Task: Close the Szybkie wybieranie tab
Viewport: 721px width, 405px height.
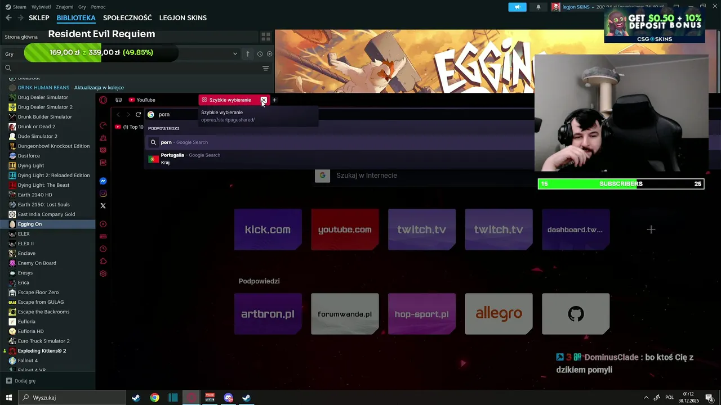Action: 264,100
